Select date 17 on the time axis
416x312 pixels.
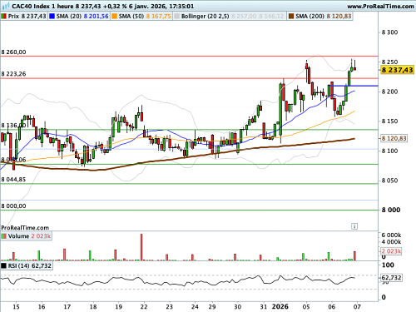[x=67, y=307]
